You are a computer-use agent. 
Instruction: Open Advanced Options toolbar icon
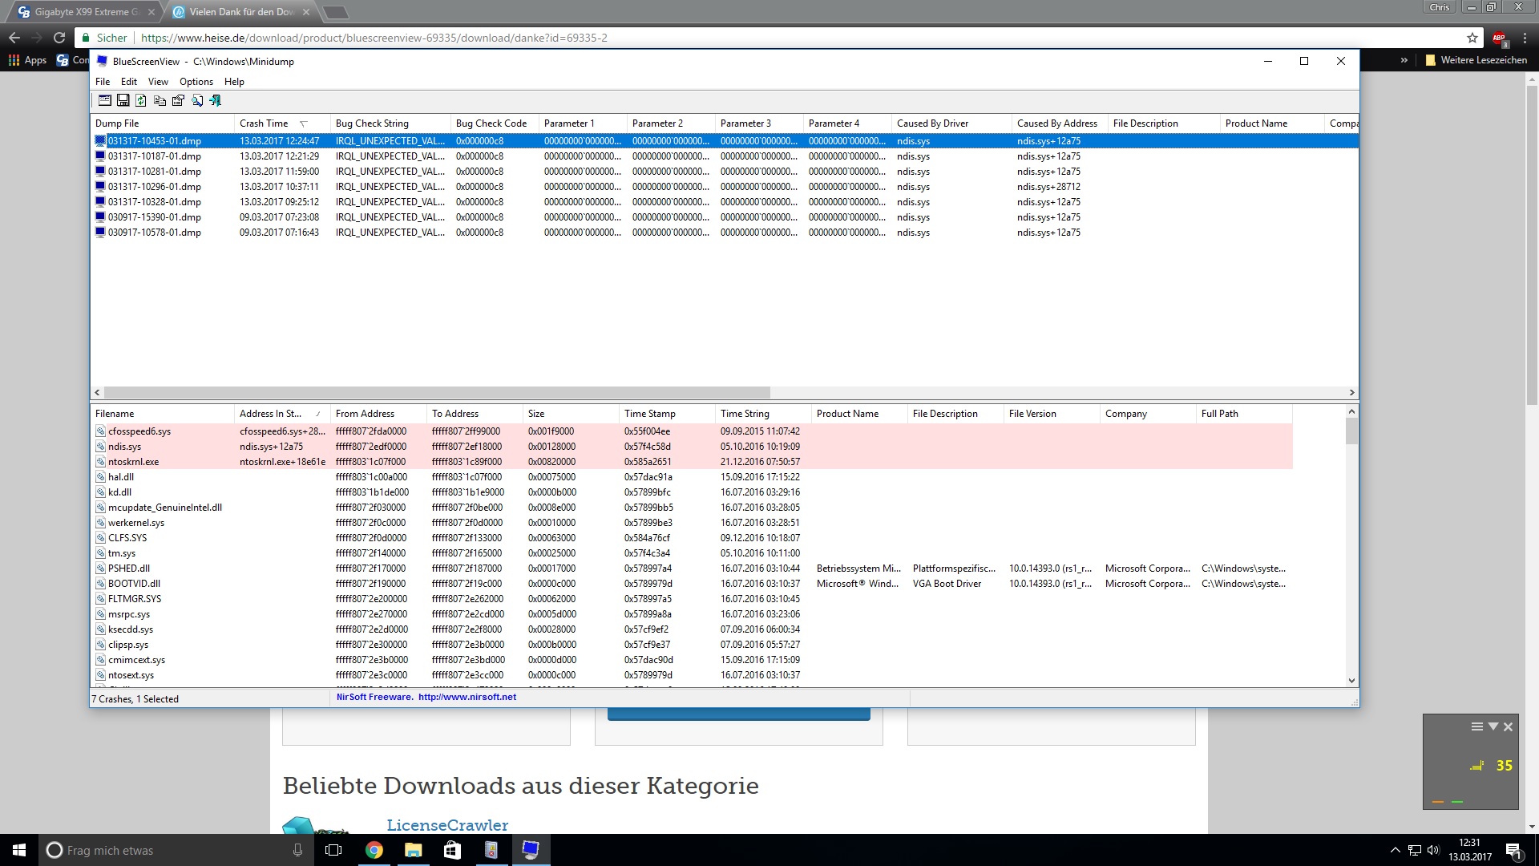(x=105, y=100)
